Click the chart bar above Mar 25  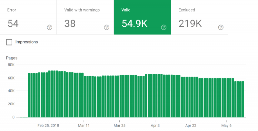pos(121,96)
